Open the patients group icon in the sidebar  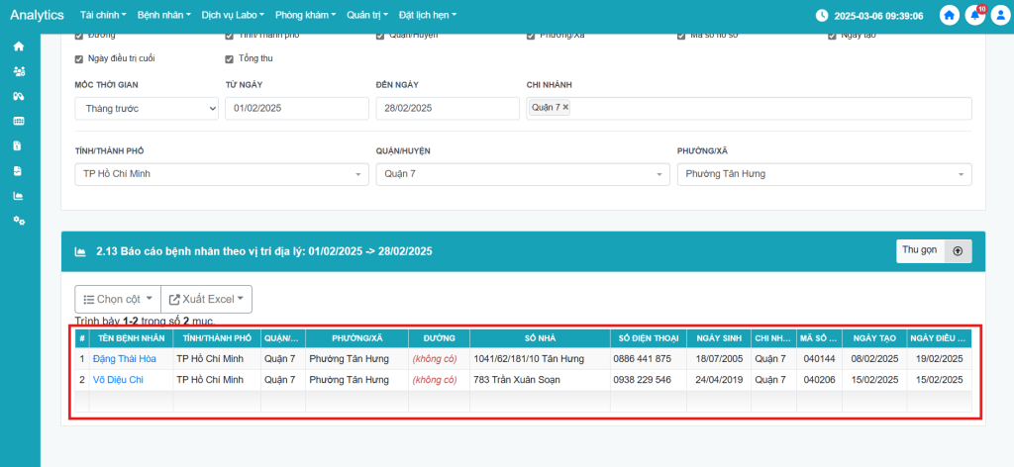(19, 71)
